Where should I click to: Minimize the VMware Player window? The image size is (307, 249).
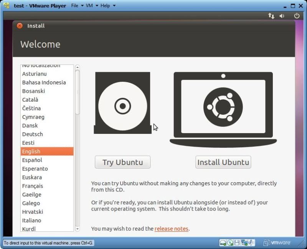(285, 6)
